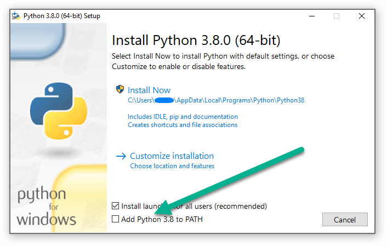This screenshot has height=246, width=387.
Task: Select "Choose location and features" subtitle
Action: coord(172,166)
